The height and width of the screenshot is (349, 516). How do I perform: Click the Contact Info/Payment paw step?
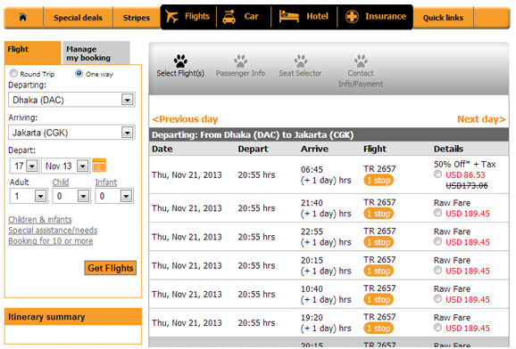(361, 71)
